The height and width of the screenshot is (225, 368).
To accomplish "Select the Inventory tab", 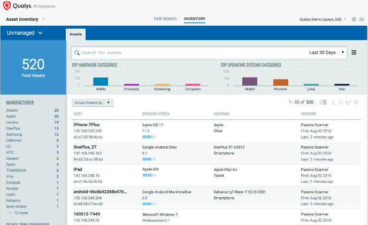I will [195, 19].
